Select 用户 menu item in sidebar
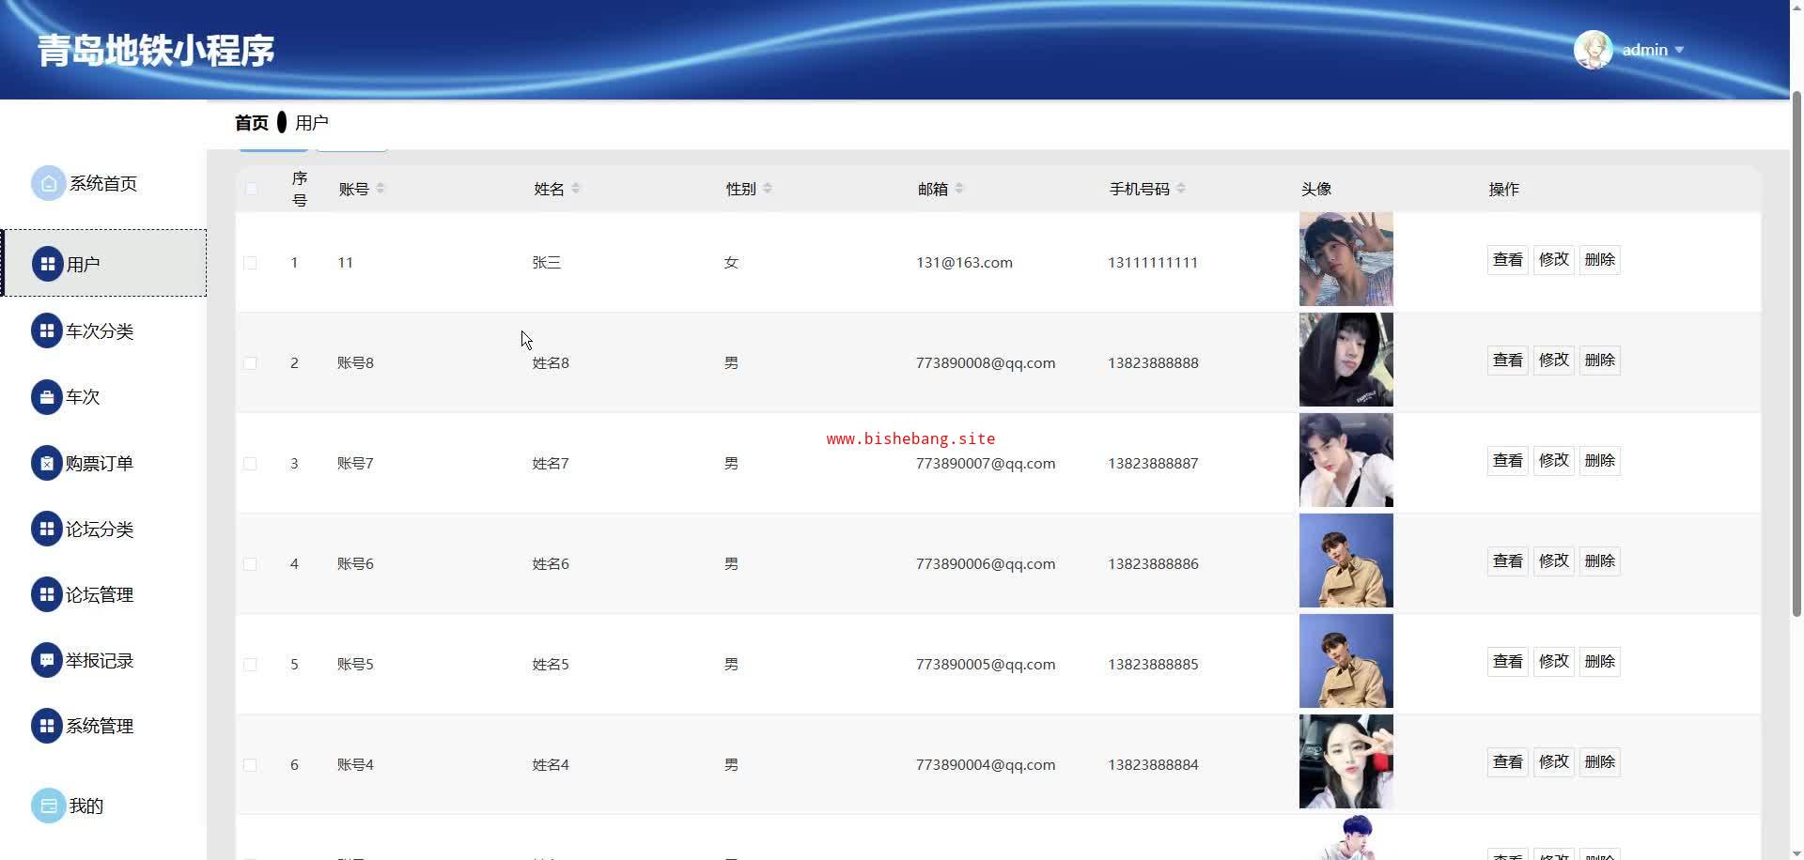The image size is (1804, 860). coord(104,263)
